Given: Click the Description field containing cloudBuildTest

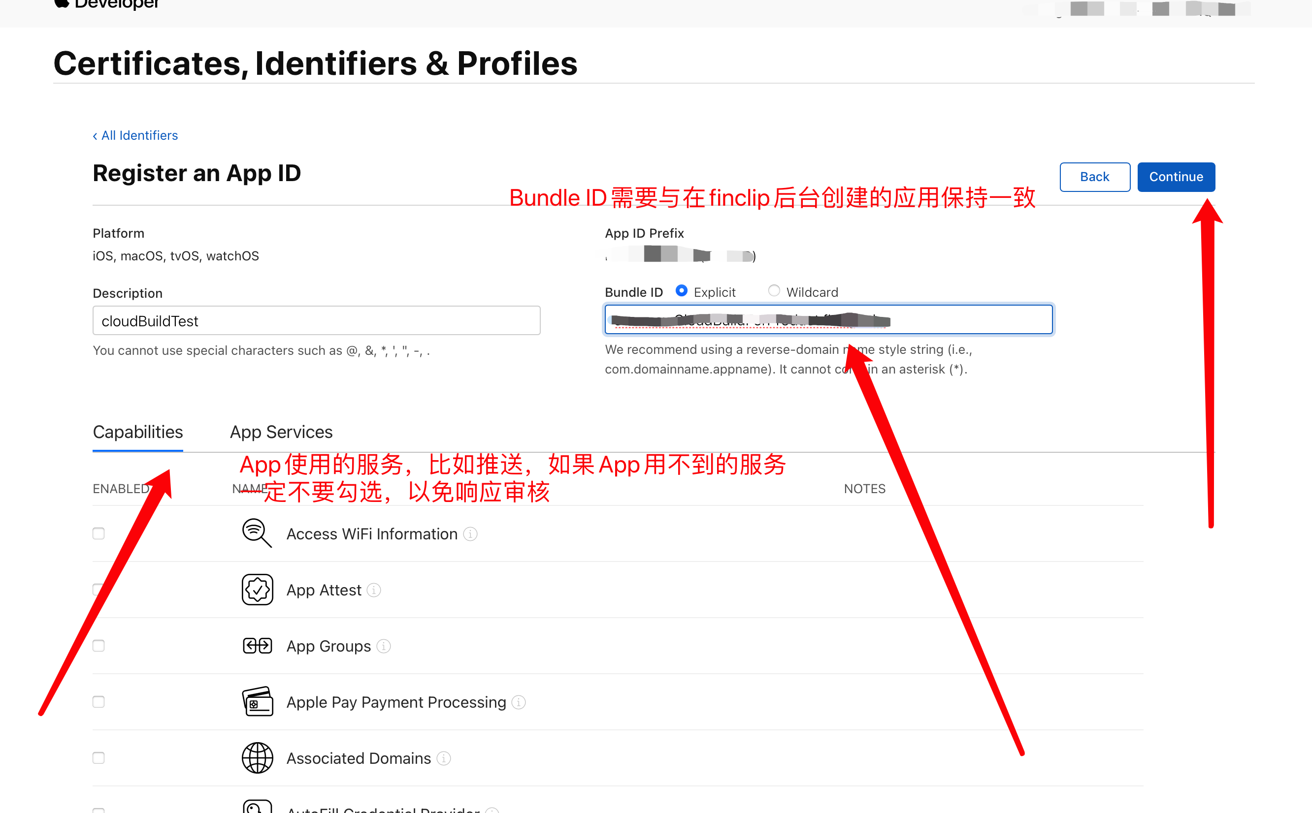Looking at the screenshot, I should pos(316,320).
